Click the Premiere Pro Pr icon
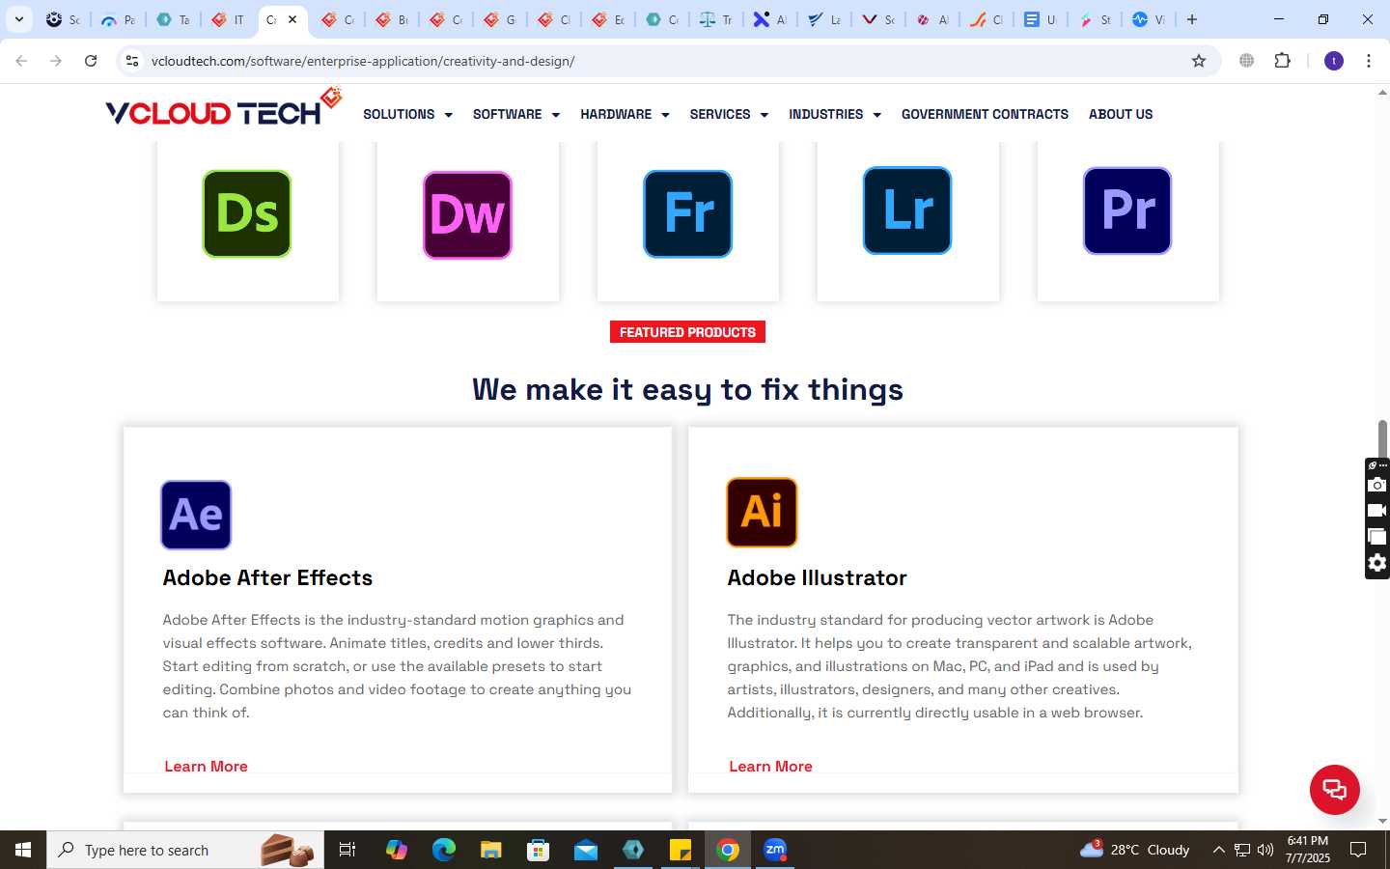The width and height of the screenshot is (1390, 869). pyautogui.click(x=1127, y=210)
